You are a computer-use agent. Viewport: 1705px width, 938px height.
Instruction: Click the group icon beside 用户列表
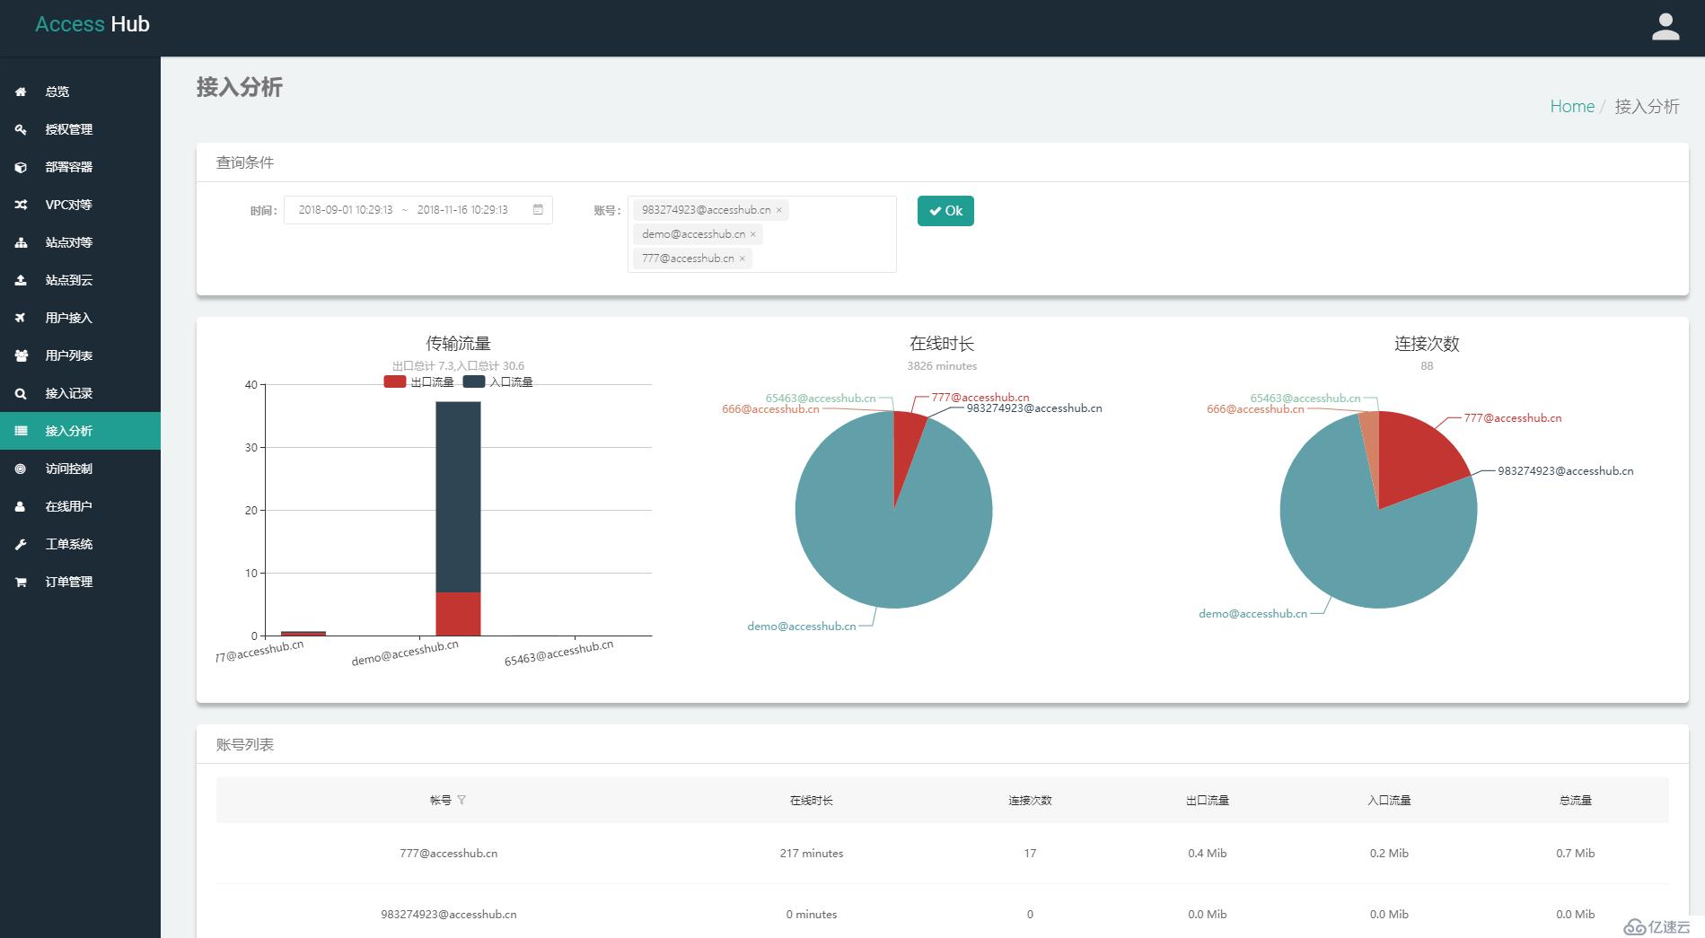[21, 355]
